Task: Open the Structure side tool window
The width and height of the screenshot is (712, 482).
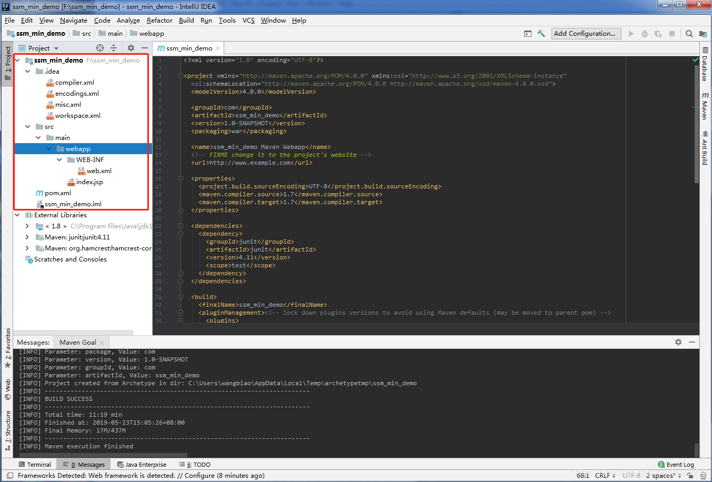Action: pos(7,430)
